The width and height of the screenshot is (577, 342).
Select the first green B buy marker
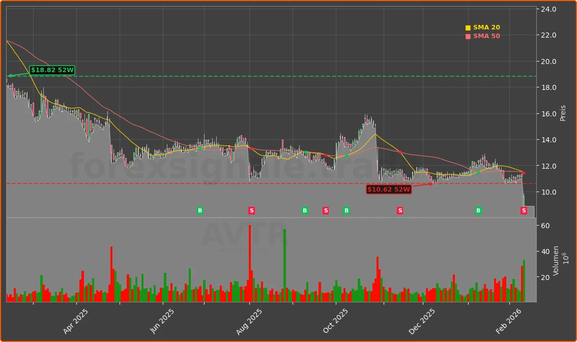coord(200,210)
